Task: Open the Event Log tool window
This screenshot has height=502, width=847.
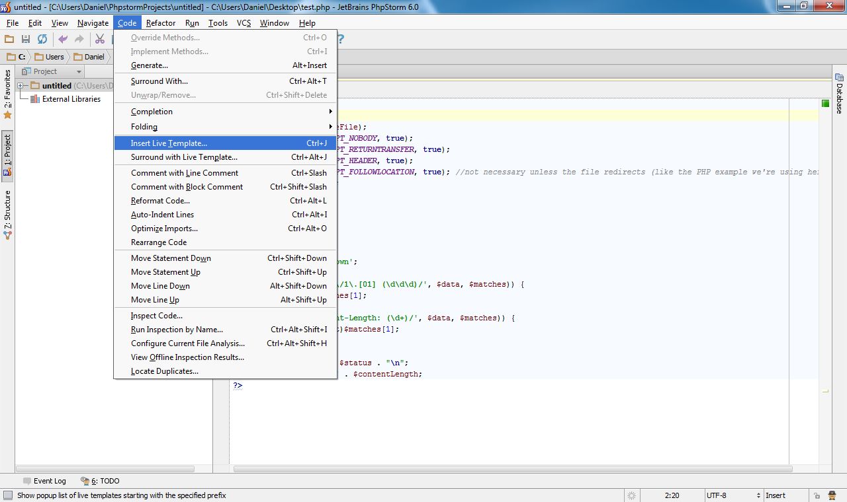Action: point(44,481)
